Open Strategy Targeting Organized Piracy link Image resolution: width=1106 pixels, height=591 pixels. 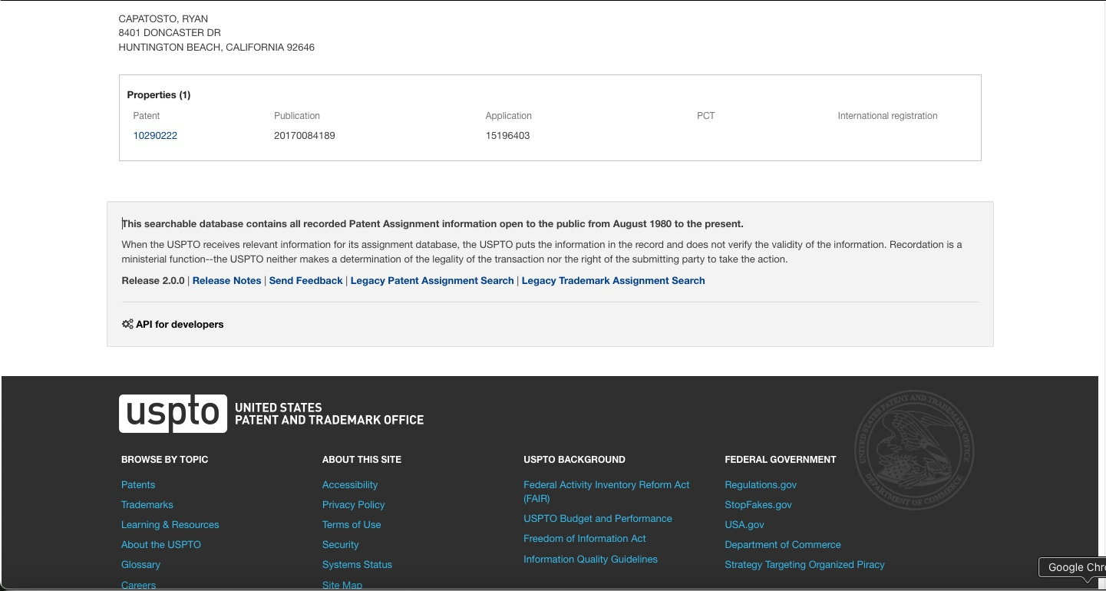click(804, 565)
